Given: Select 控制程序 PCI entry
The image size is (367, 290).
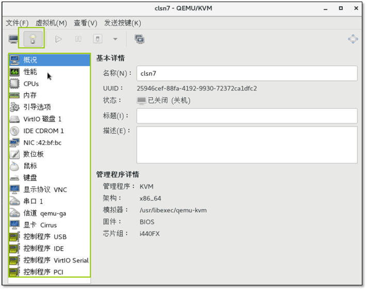Looking at the screenshot, I should tap(49, 272).
